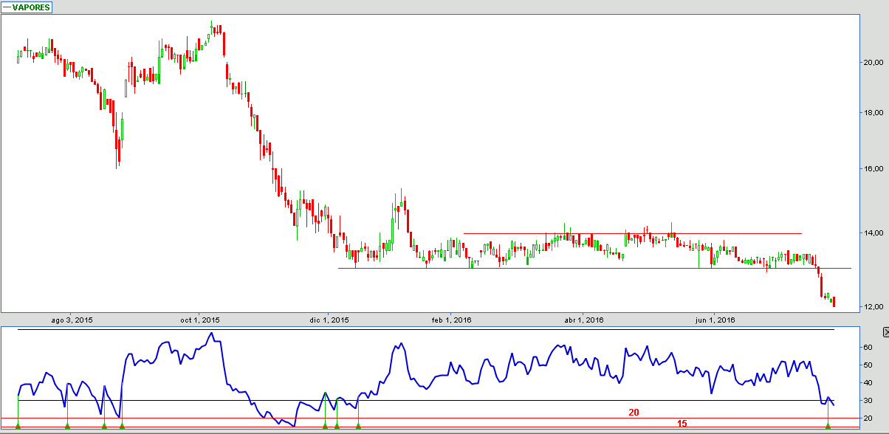Click the 18,00 price axis value

coord(875,113)
